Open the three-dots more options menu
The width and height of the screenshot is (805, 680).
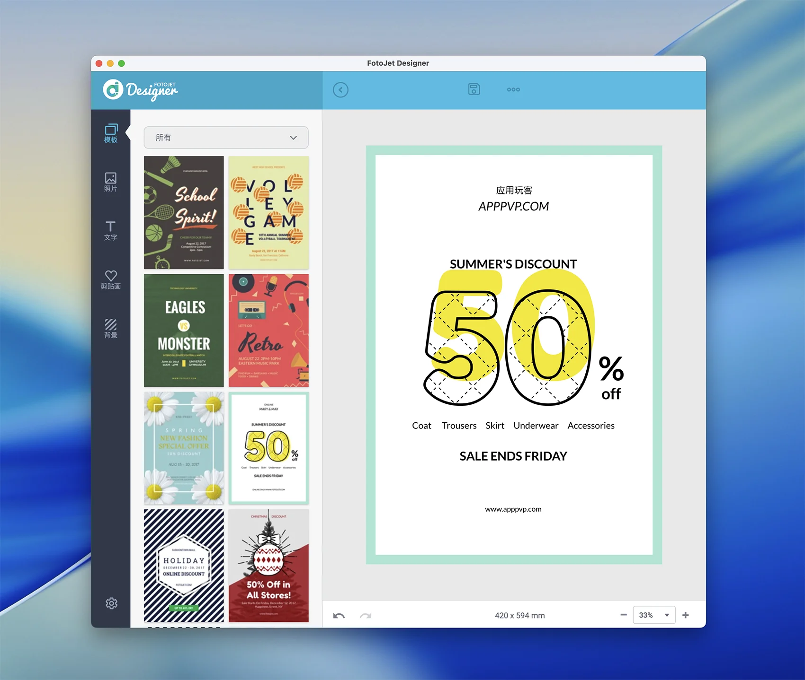pyautogui.click(x=513, y=89)
